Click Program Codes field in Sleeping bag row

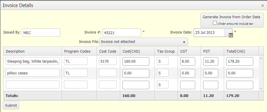click(76, 61)
